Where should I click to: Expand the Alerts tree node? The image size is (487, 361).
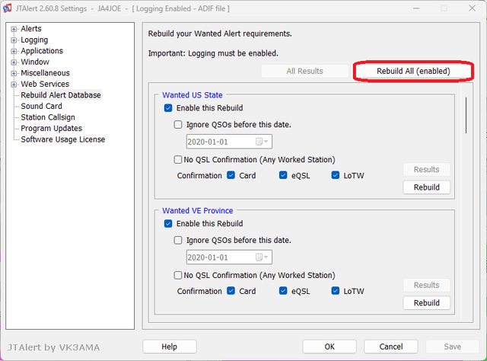[14, 29]
